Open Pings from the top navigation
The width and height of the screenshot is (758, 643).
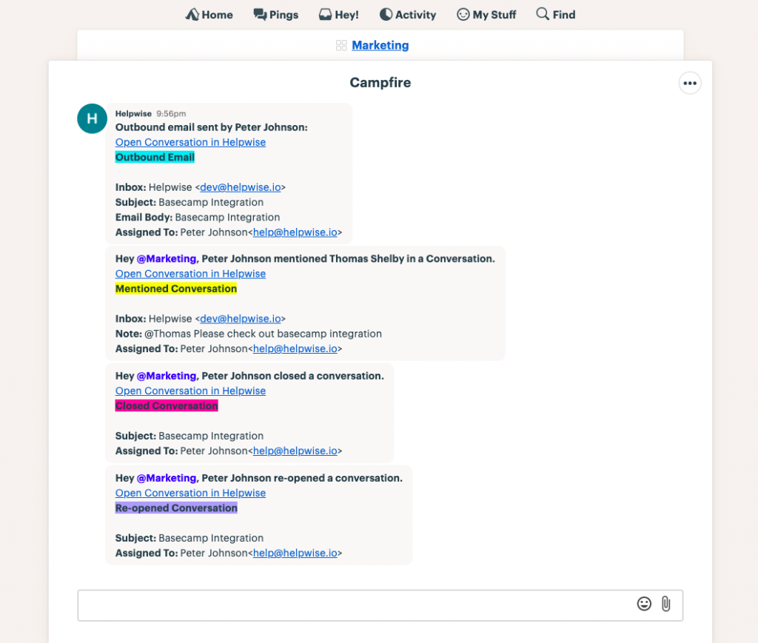click(x=260, y=15)
